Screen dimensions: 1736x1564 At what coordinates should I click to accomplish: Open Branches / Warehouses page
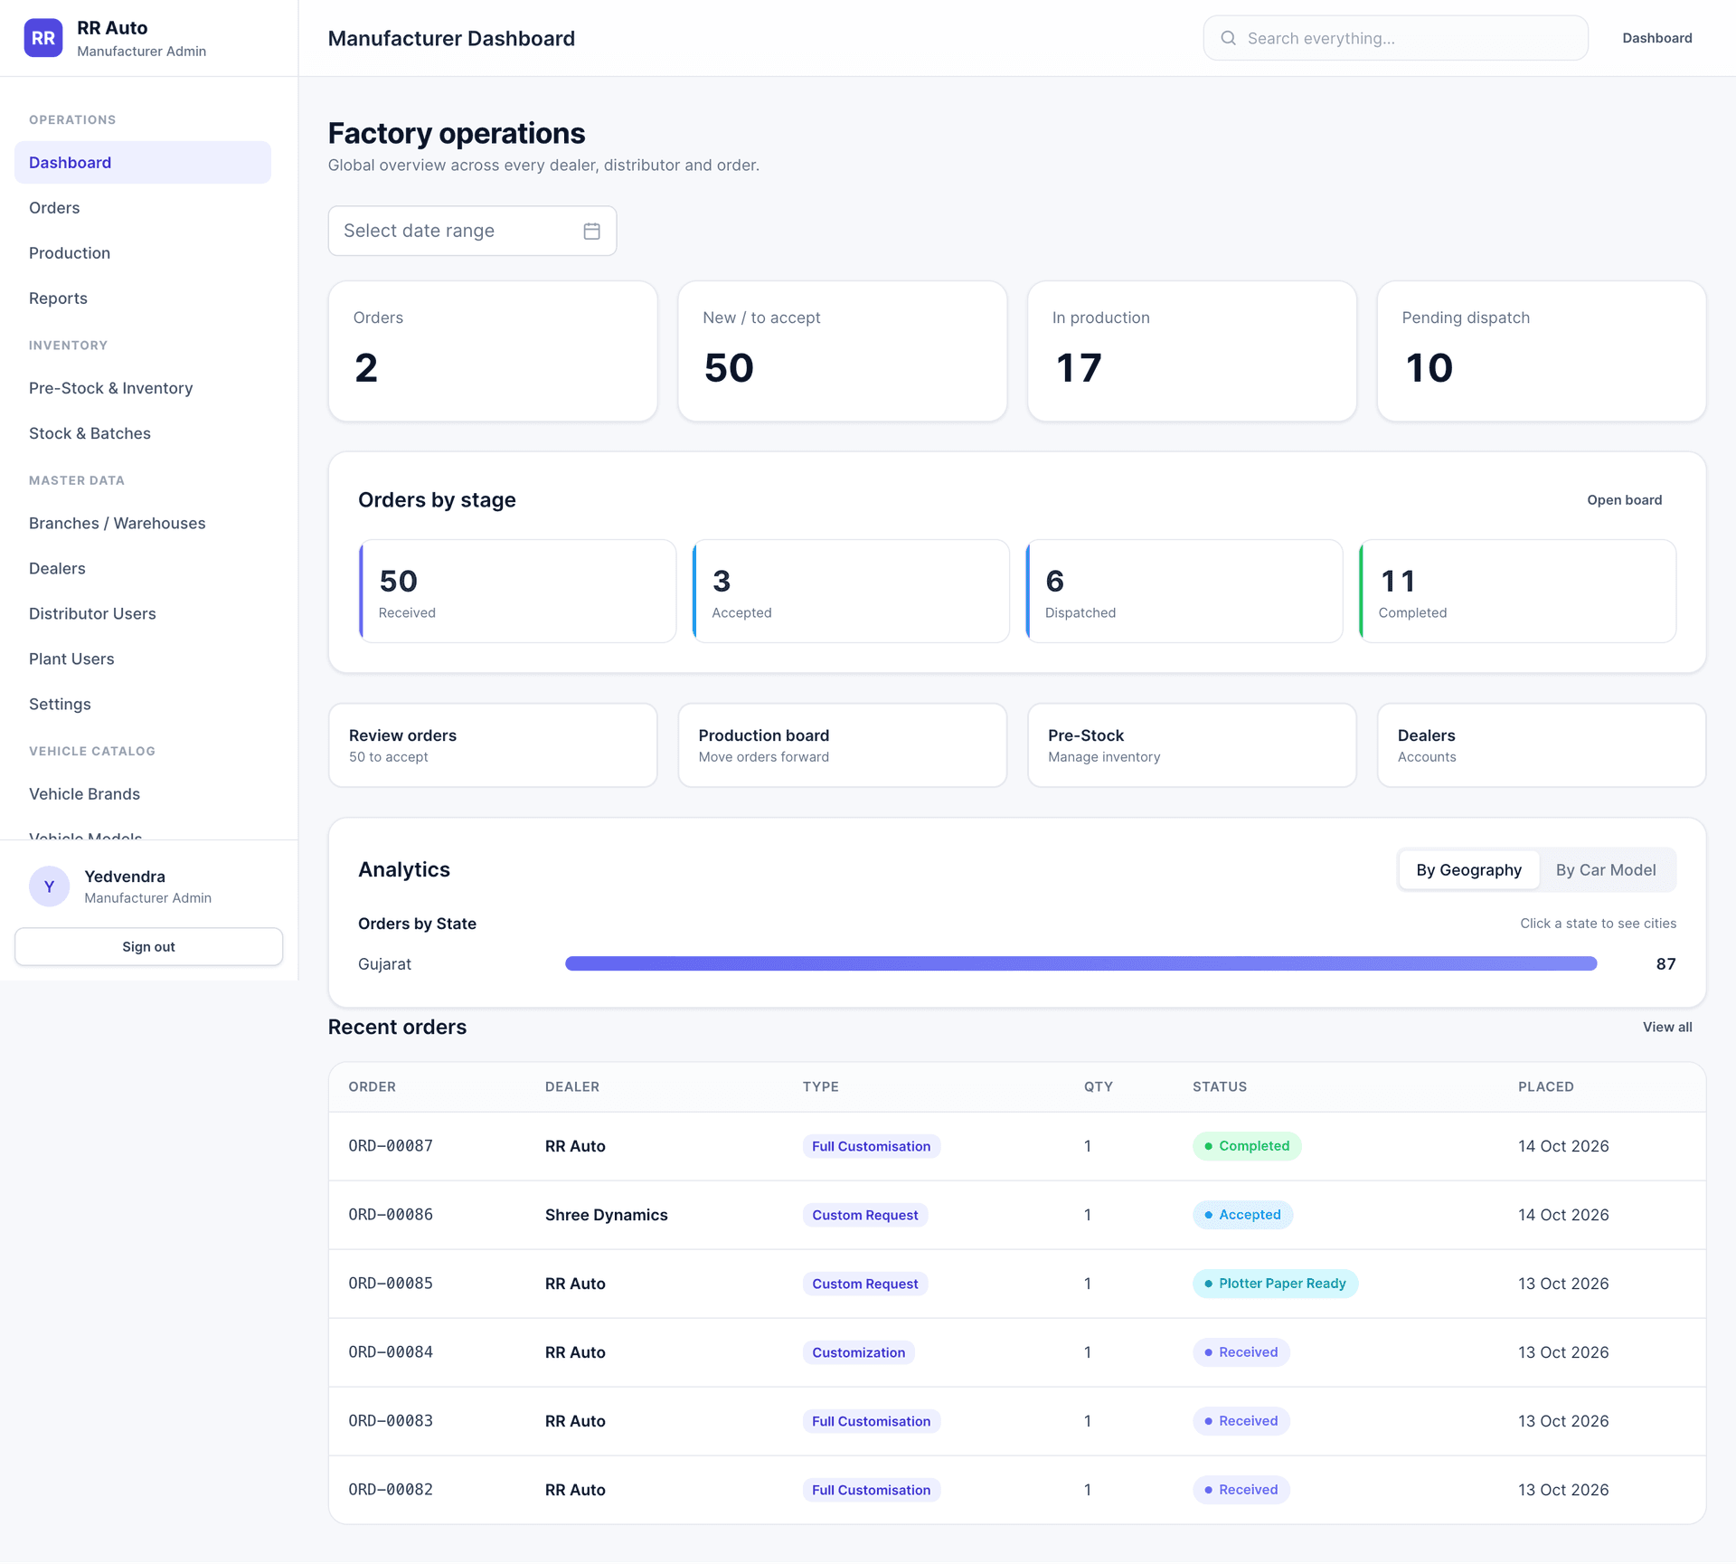coord(143,523)
